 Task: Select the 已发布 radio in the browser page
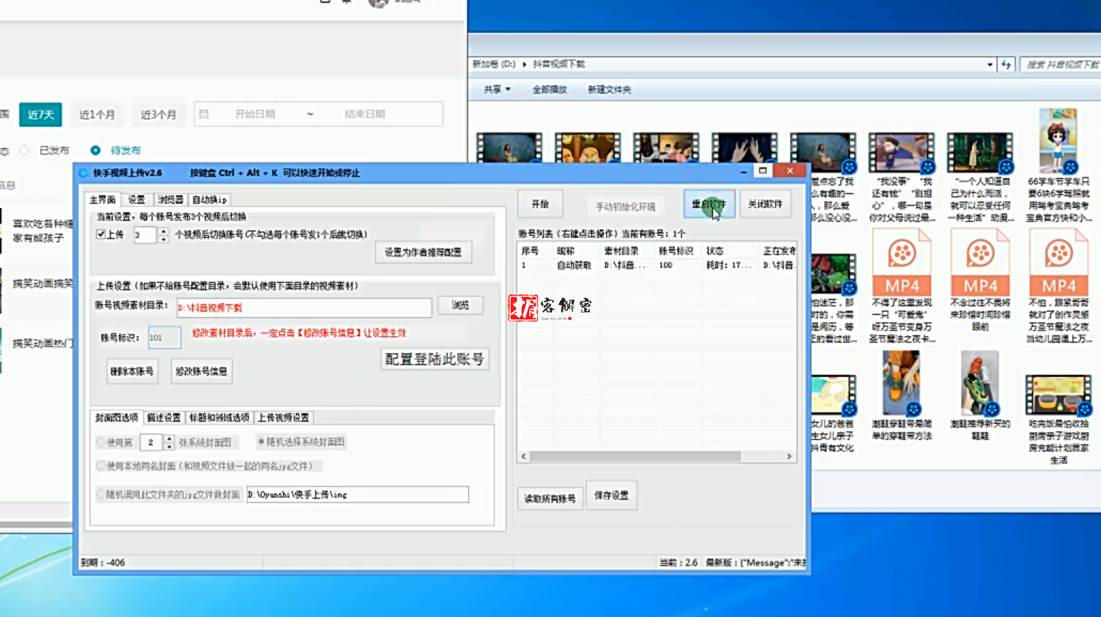pos(24,150)
